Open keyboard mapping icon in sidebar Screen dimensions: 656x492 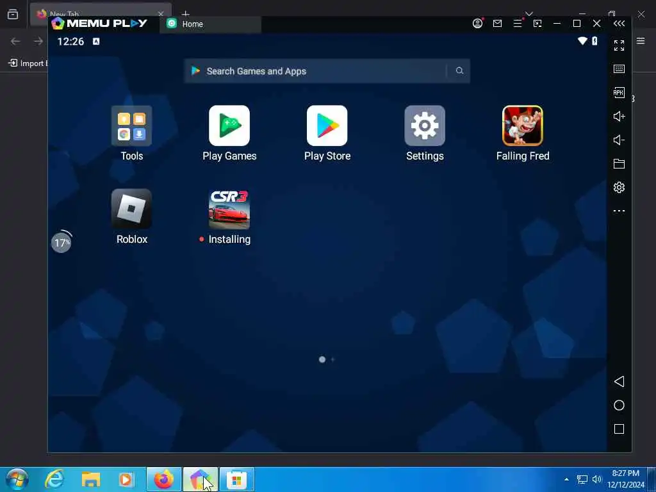point(619,69)
